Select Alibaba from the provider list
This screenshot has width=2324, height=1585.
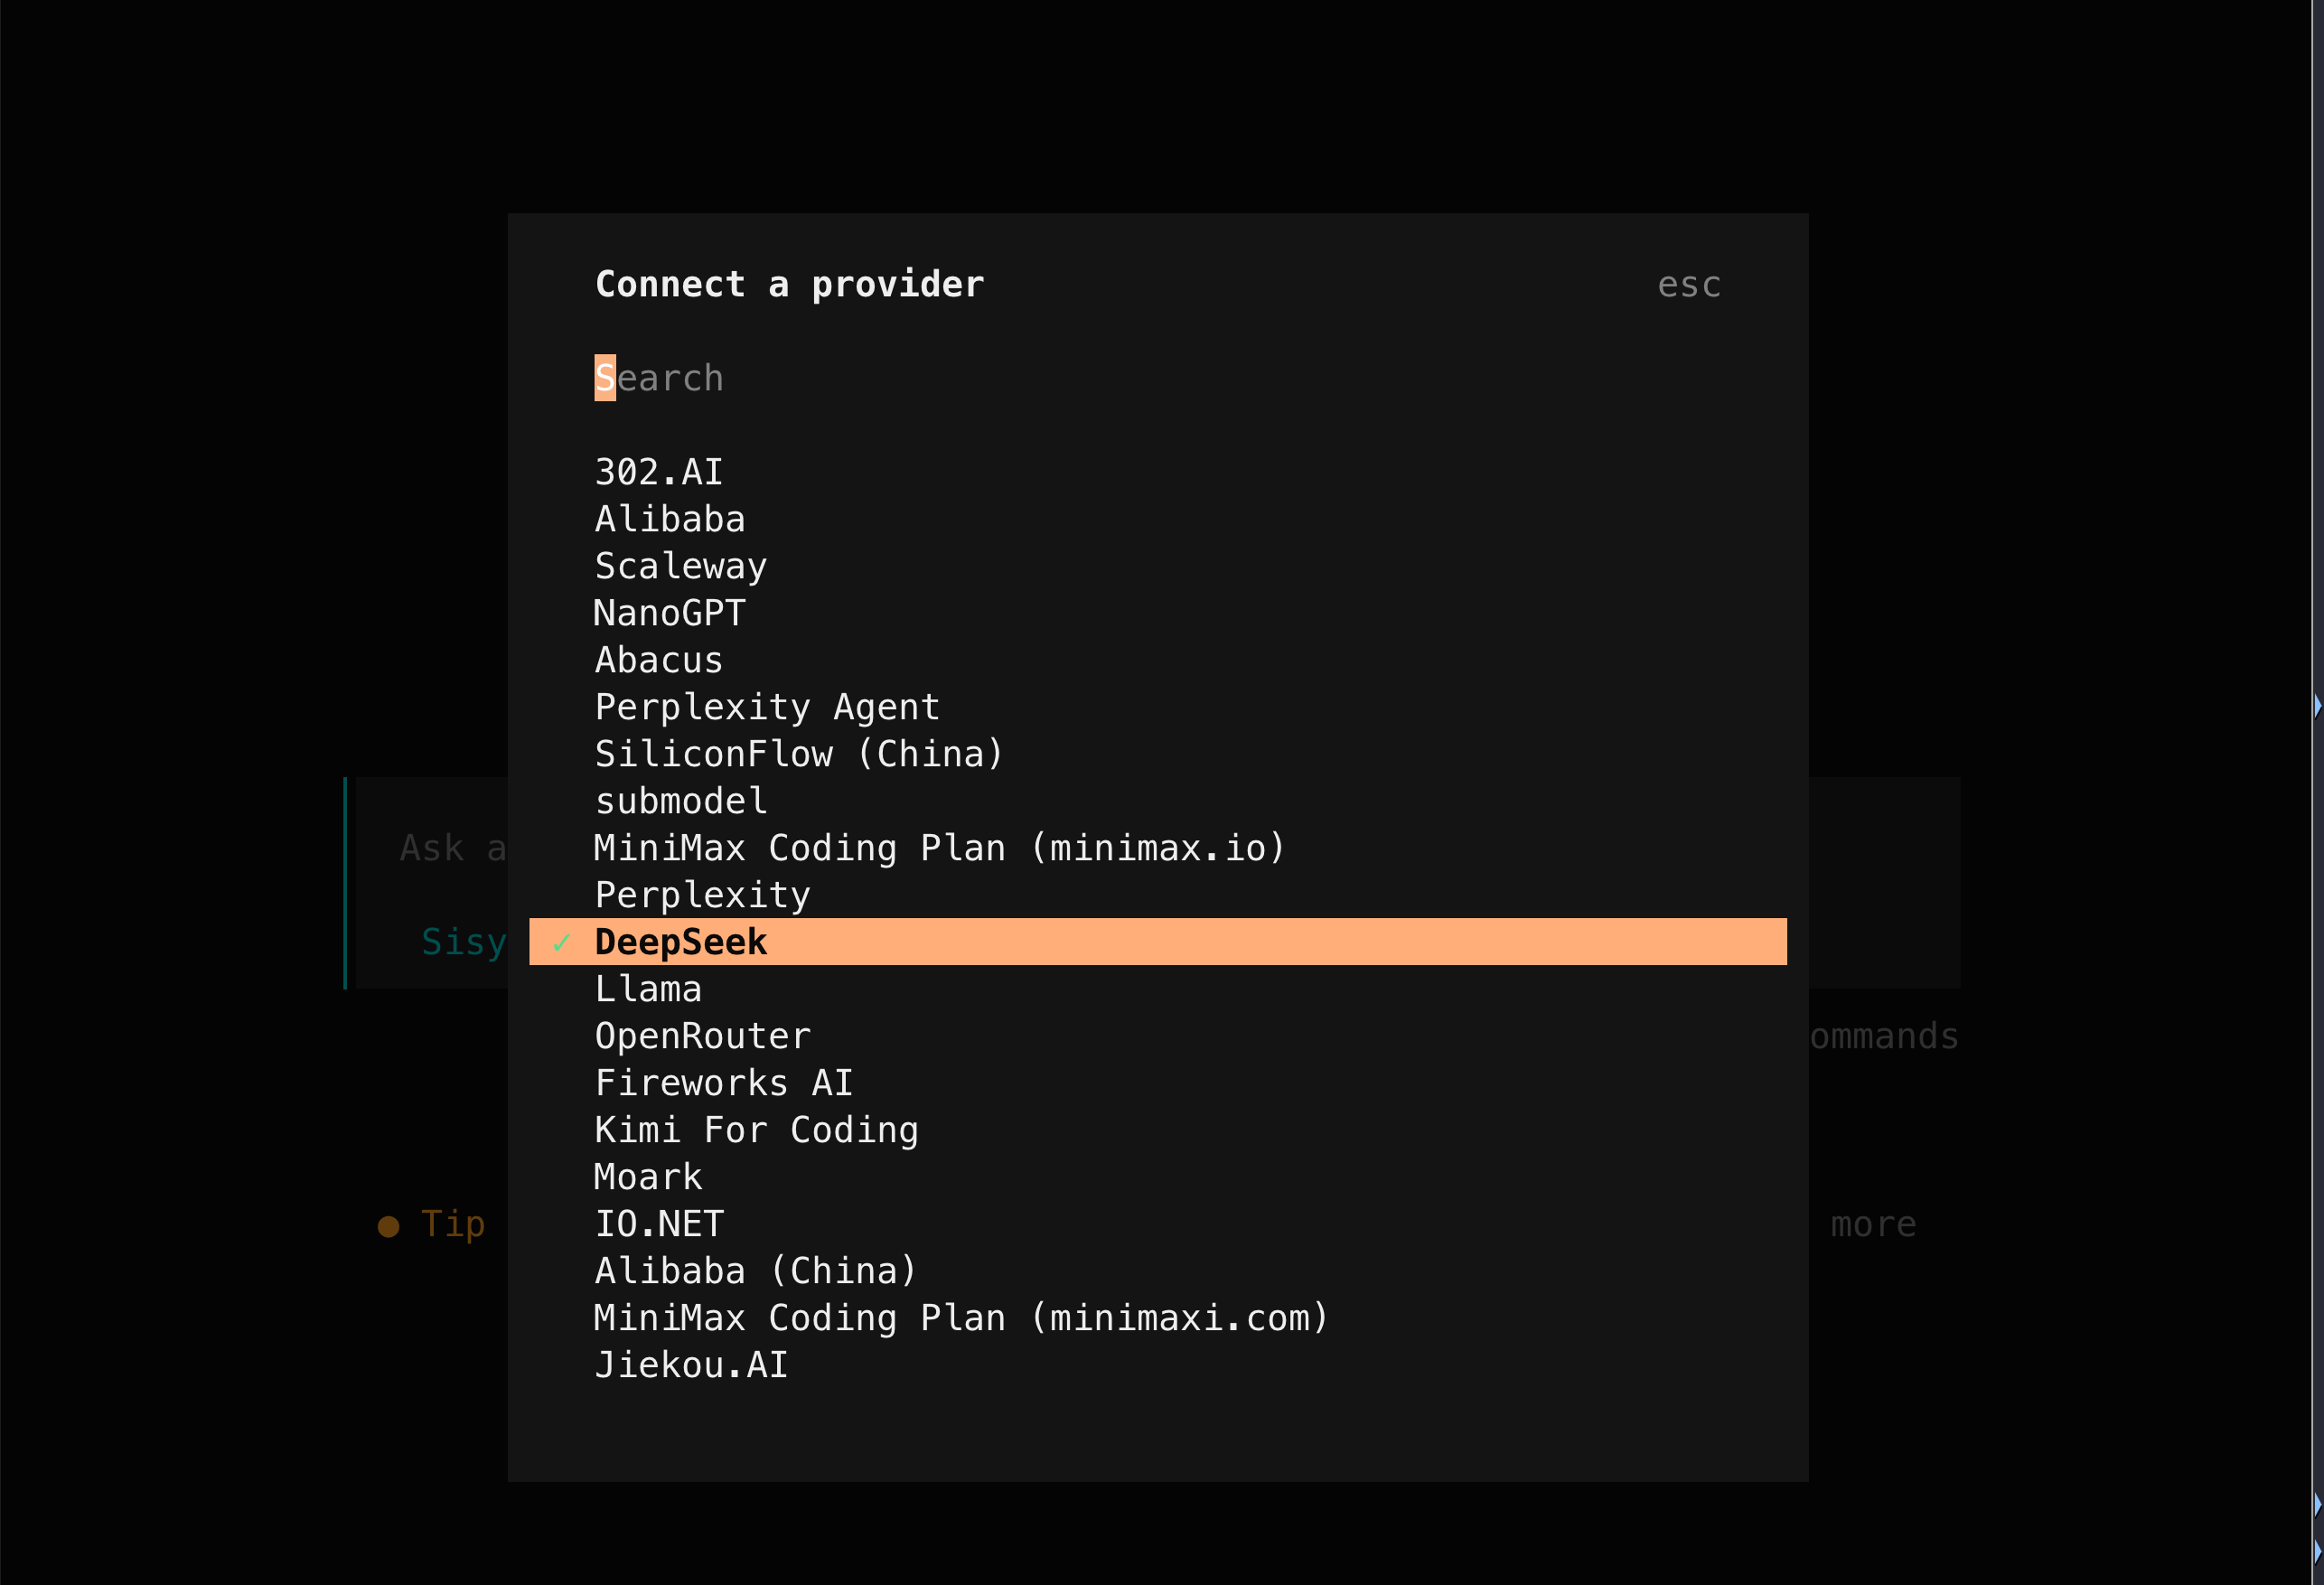click(669, 519)
